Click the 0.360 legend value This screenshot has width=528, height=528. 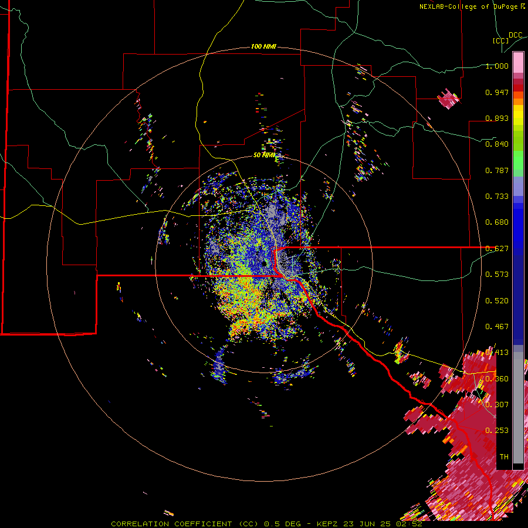497,379
